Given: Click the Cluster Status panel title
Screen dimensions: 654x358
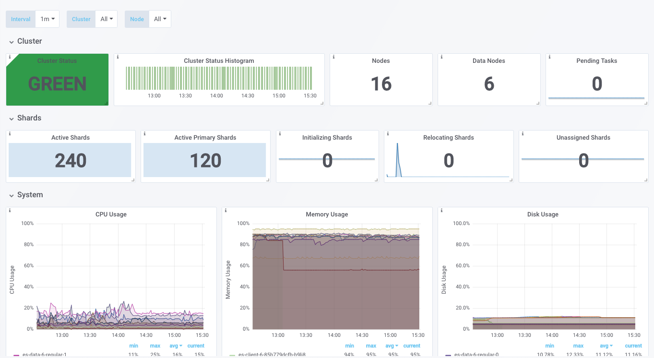Looking at the screenshot, I should [57, 61].
